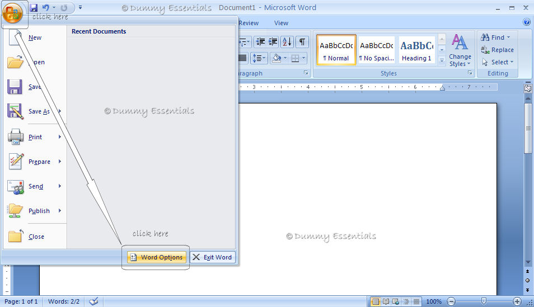The width and height of the screenshot is (534, 307).
Task: Click the Word Options button
Action: [157, 257]
